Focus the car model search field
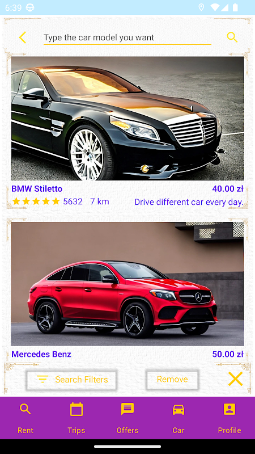 (127, 37)
